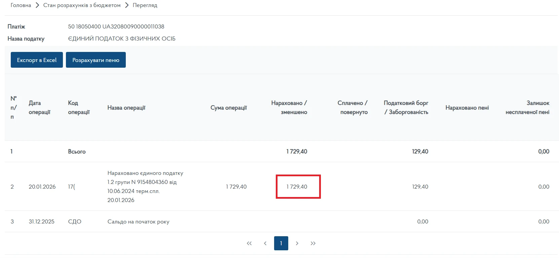The width and height of the screenshot is (559, 258).
Task: Click Податковий борг / Заборгованість column header
Action: 406,108
